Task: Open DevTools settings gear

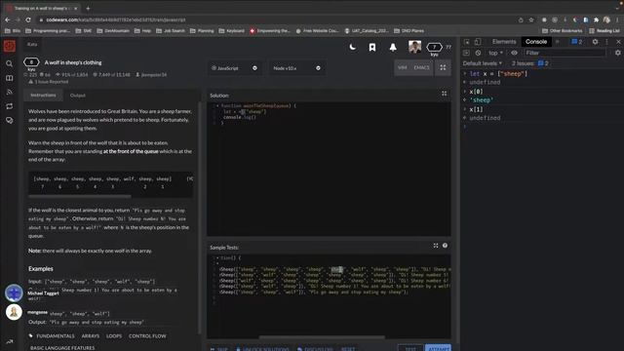Action: pyautogui.click(x=595, y=41)
